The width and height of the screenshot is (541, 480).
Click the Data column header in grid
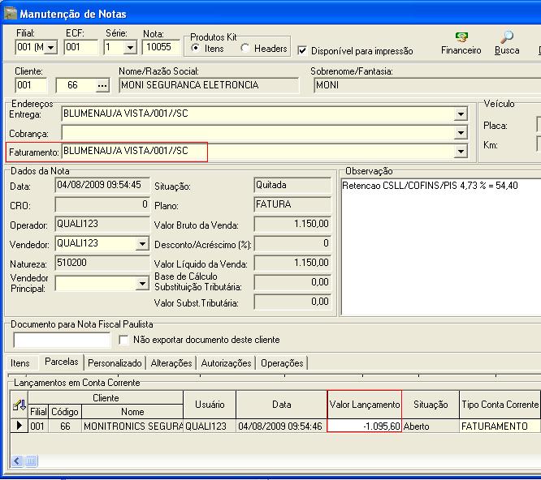282,405
